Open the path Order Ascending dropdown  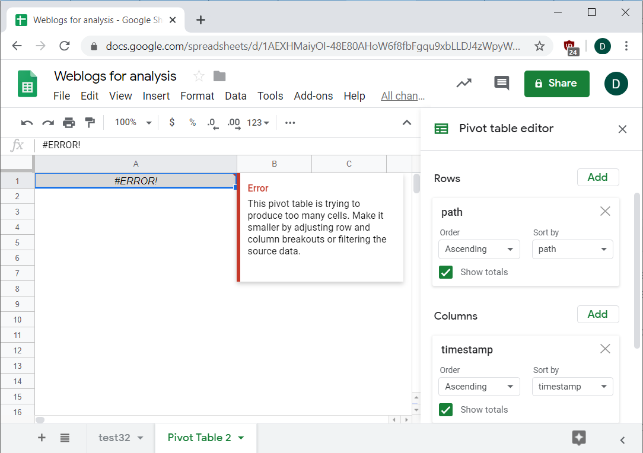coord(479,249)
